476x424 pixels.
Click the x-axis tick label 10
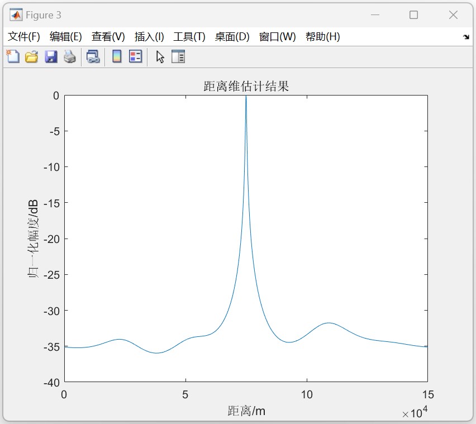click(307, 394)
